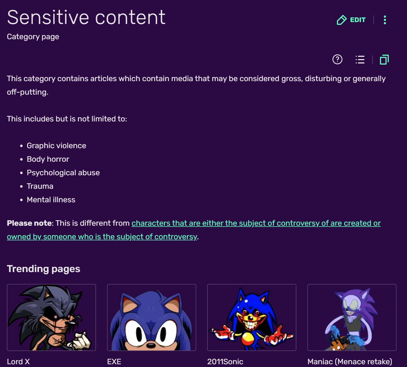
Task: View the Maniac (Menace retake) image
Action: point(352,317)
